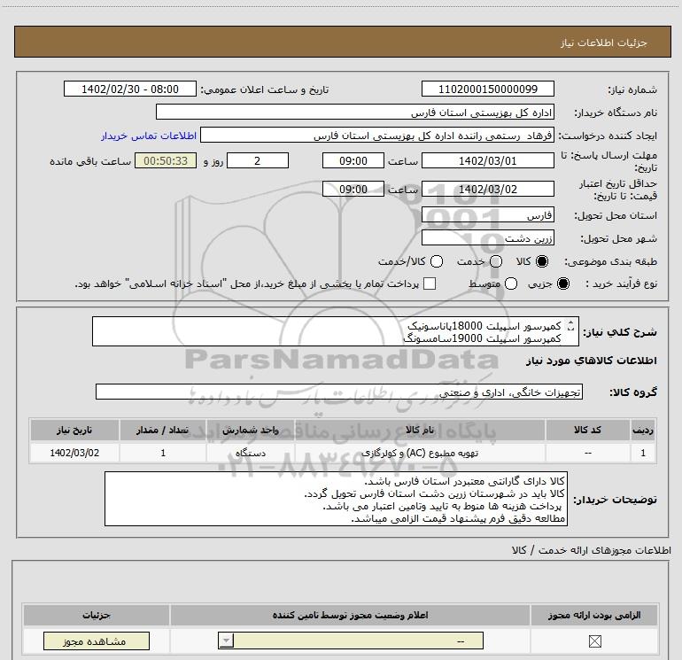Image resolution: width=682 pixels, height=660 pixels.
Task: Choose the متوسط purchase type radio
Action: (511, 283)
